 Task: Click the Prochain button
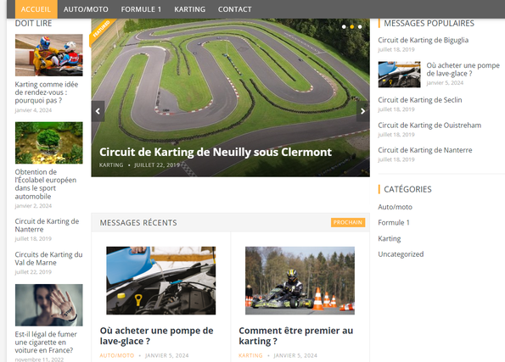pos(348,222)
